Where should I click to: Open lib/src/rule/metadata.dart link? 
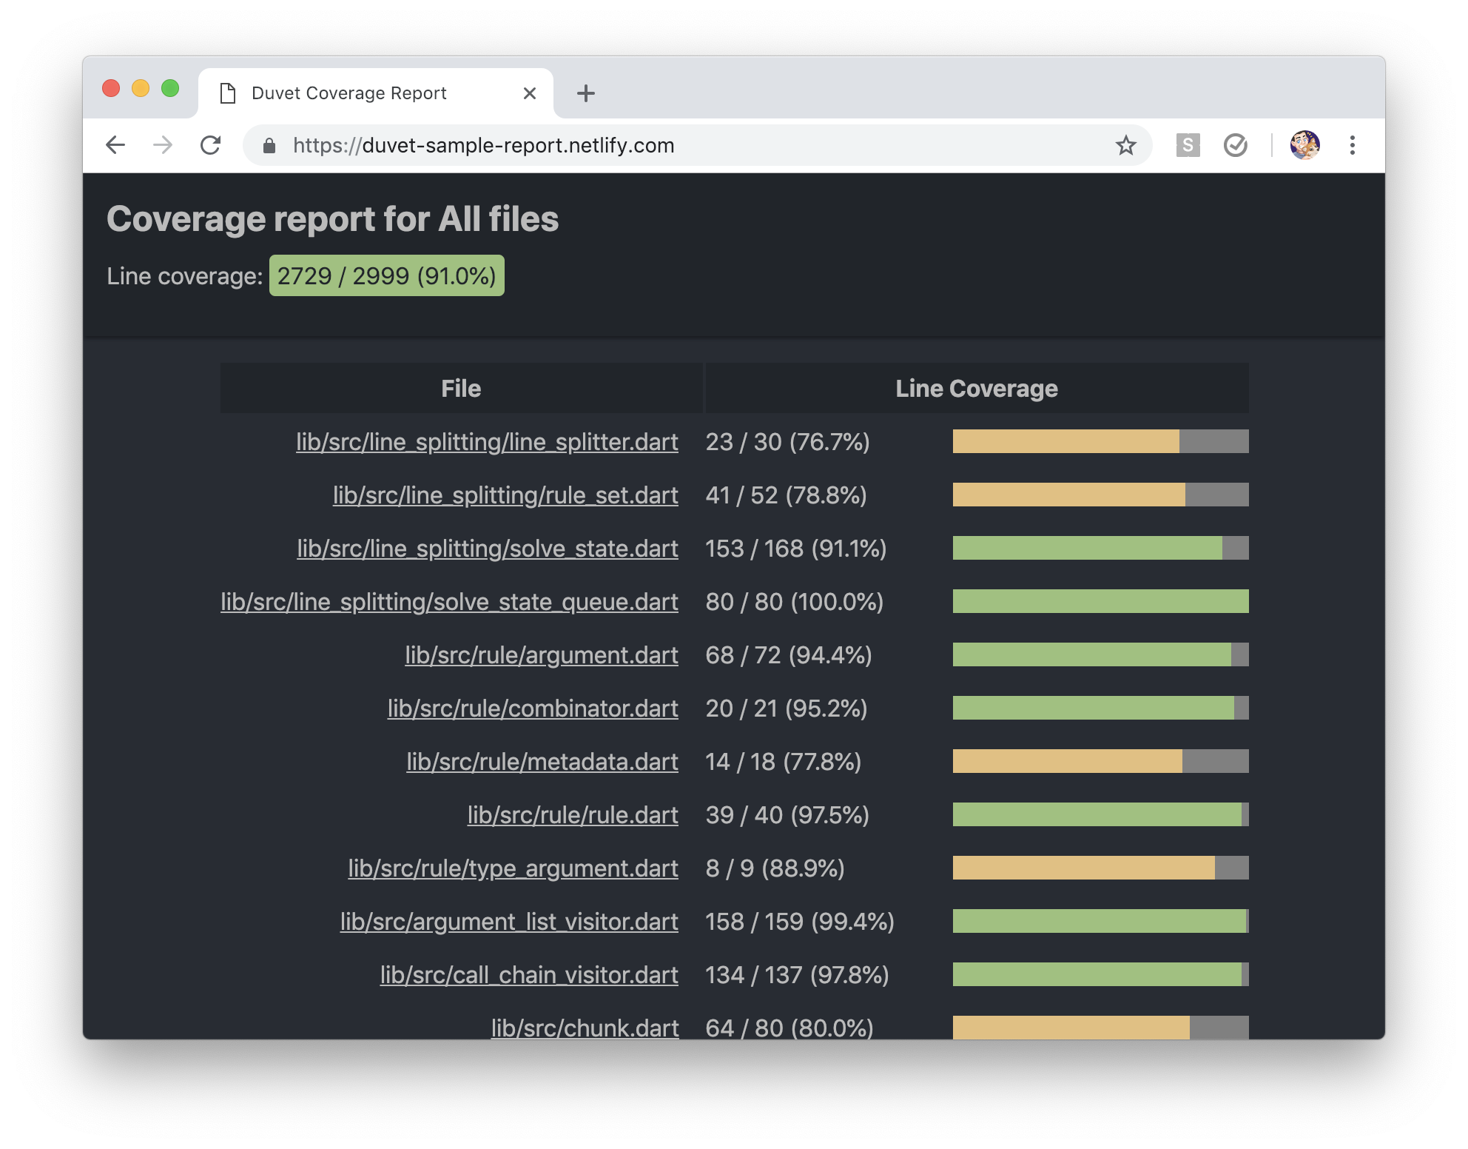[x=541, y=762]
